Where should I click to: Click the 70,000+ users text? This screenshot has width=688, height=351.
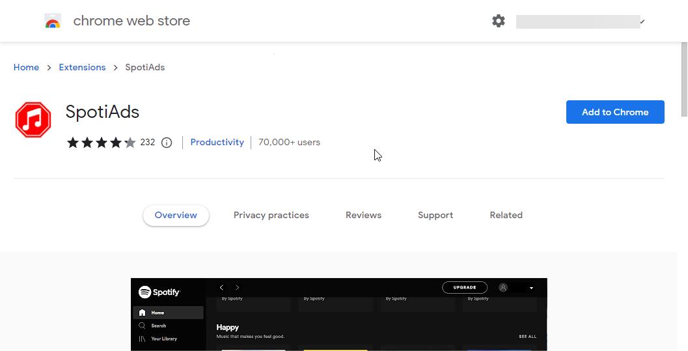click(289, 142)
